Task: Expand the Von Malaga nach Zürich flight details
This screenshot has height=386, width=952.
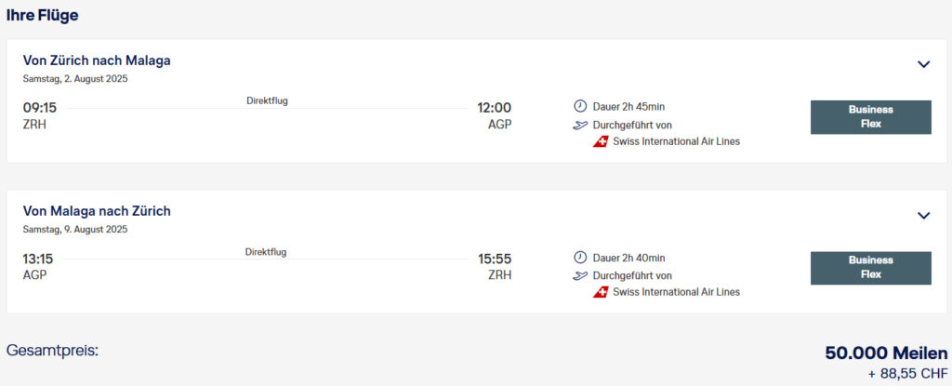Action: point(923,215)
